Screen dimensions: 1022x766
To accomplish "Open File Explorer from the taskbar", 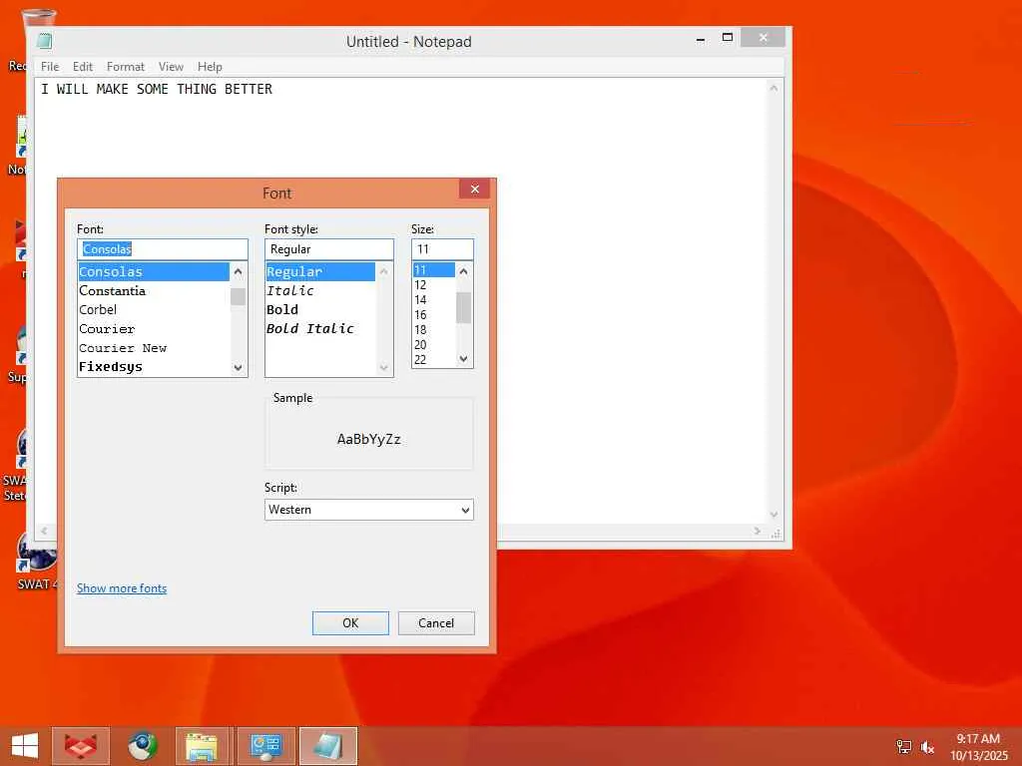I will (x=203, y=746).
